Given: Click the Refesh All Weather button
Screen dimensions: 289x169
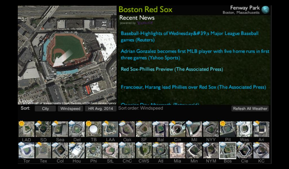Looking at the screenshot, I should [x=250, y=108].
